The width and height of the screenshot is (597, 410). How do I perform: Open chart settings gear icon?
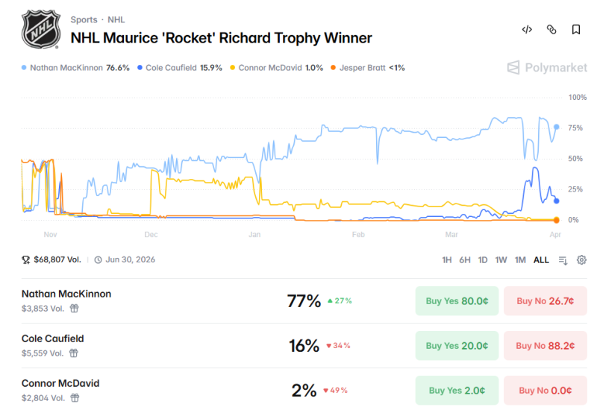[x=581, y=260]
